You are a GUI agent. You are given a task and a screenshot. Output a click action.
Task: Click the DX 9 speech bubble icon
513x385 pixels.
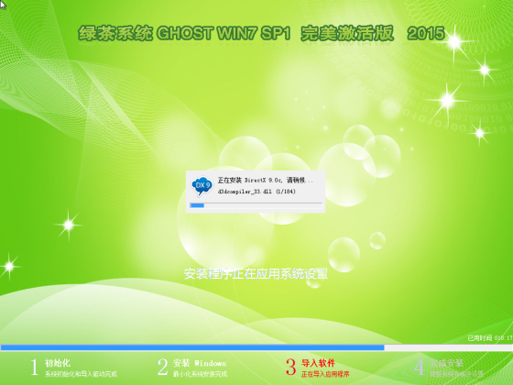click(x=202, y=186)
